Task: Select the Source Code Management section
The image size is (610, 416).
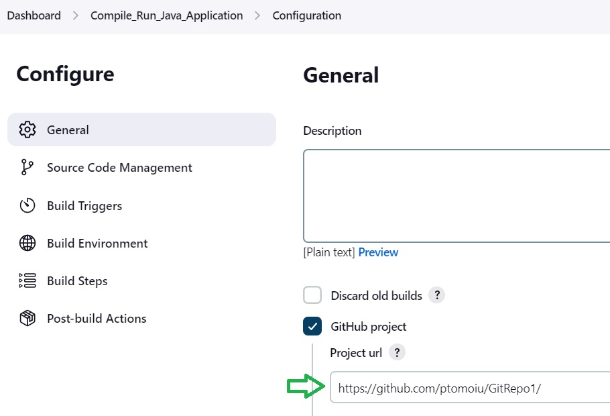Action: [141, 167]
